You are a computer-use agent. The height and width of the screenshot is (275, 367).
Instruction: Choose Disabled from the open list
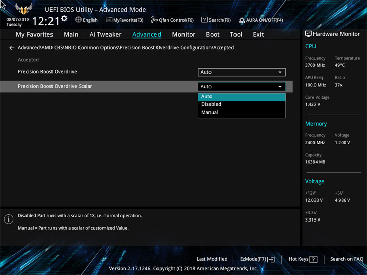pos(242,104)
